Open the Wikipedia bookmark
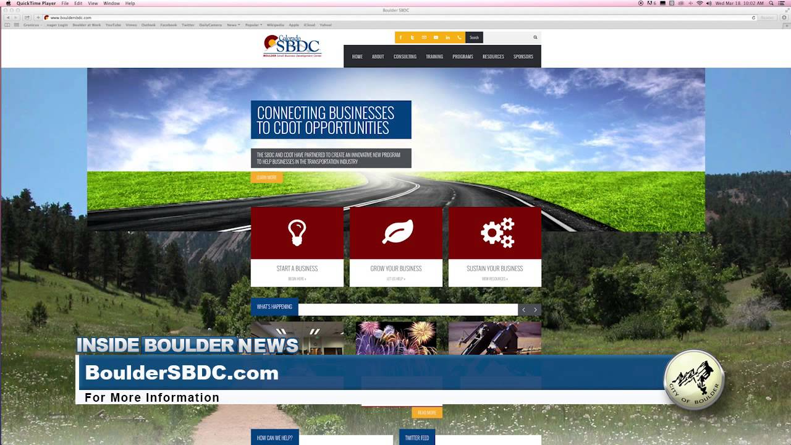This screenshot has height=445, width=791. (x=276, y=25)
